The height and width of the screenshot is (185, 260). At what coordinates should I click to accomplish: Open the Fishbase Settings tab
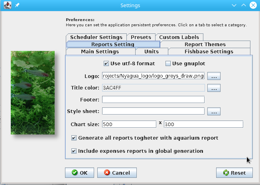click(209, 51)
